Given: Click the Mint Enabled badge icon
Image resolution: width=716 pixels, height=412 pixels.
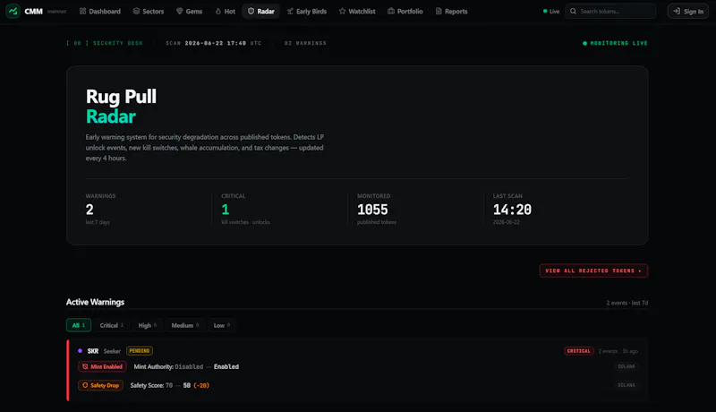Looking at the screenshot, I should click(x=85, y=366).
